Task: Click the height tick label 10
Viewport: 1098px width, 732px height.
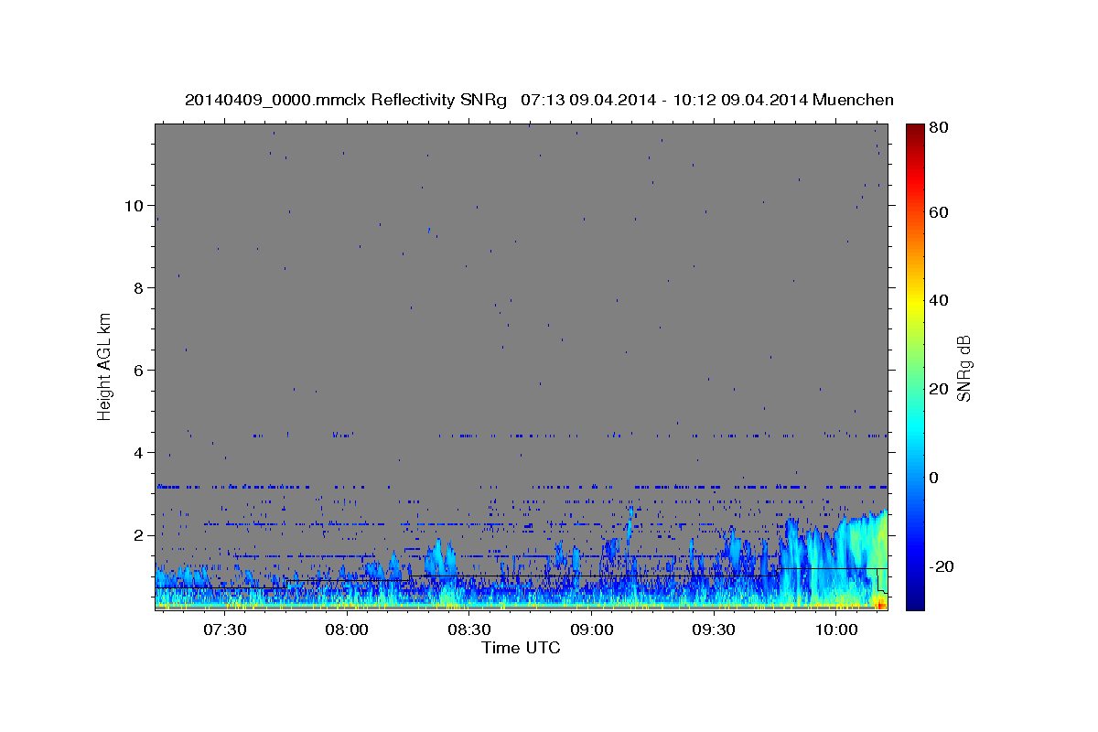Action: [133, 206]
